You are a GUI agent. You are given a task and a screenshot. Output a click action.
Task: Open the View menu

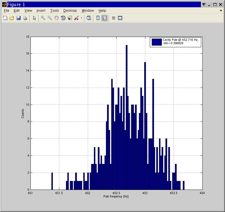(x=28, y=11)
